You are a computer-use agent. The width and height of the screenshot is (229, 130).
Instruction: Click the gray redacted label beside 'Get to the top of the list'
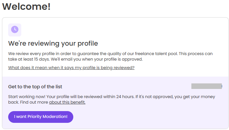[x=207, y=86]
